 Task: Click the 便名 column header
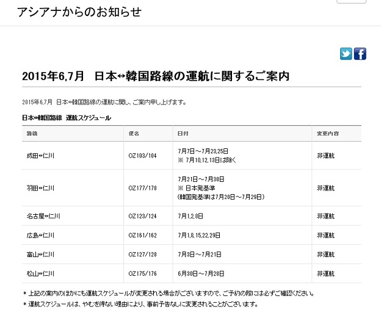tap(134, 134)
